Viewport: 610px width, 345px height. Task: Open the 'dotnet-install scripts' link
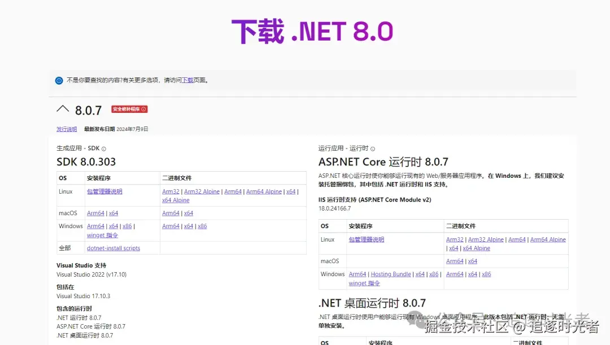click(114, 248)
